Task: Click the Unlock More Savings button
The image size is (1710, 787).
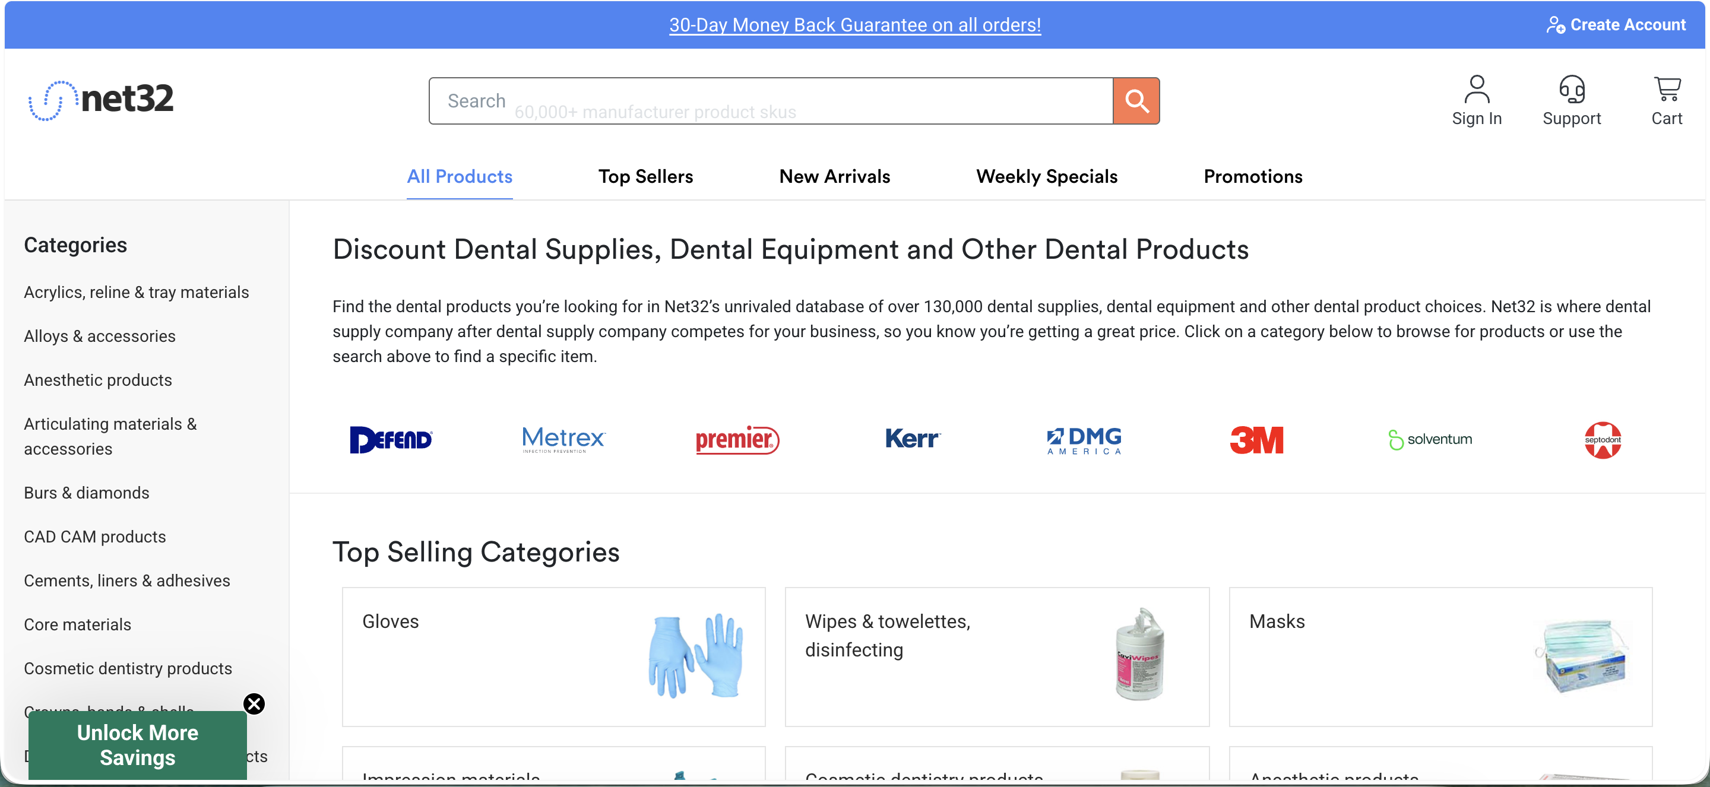Action: (137, 744)
